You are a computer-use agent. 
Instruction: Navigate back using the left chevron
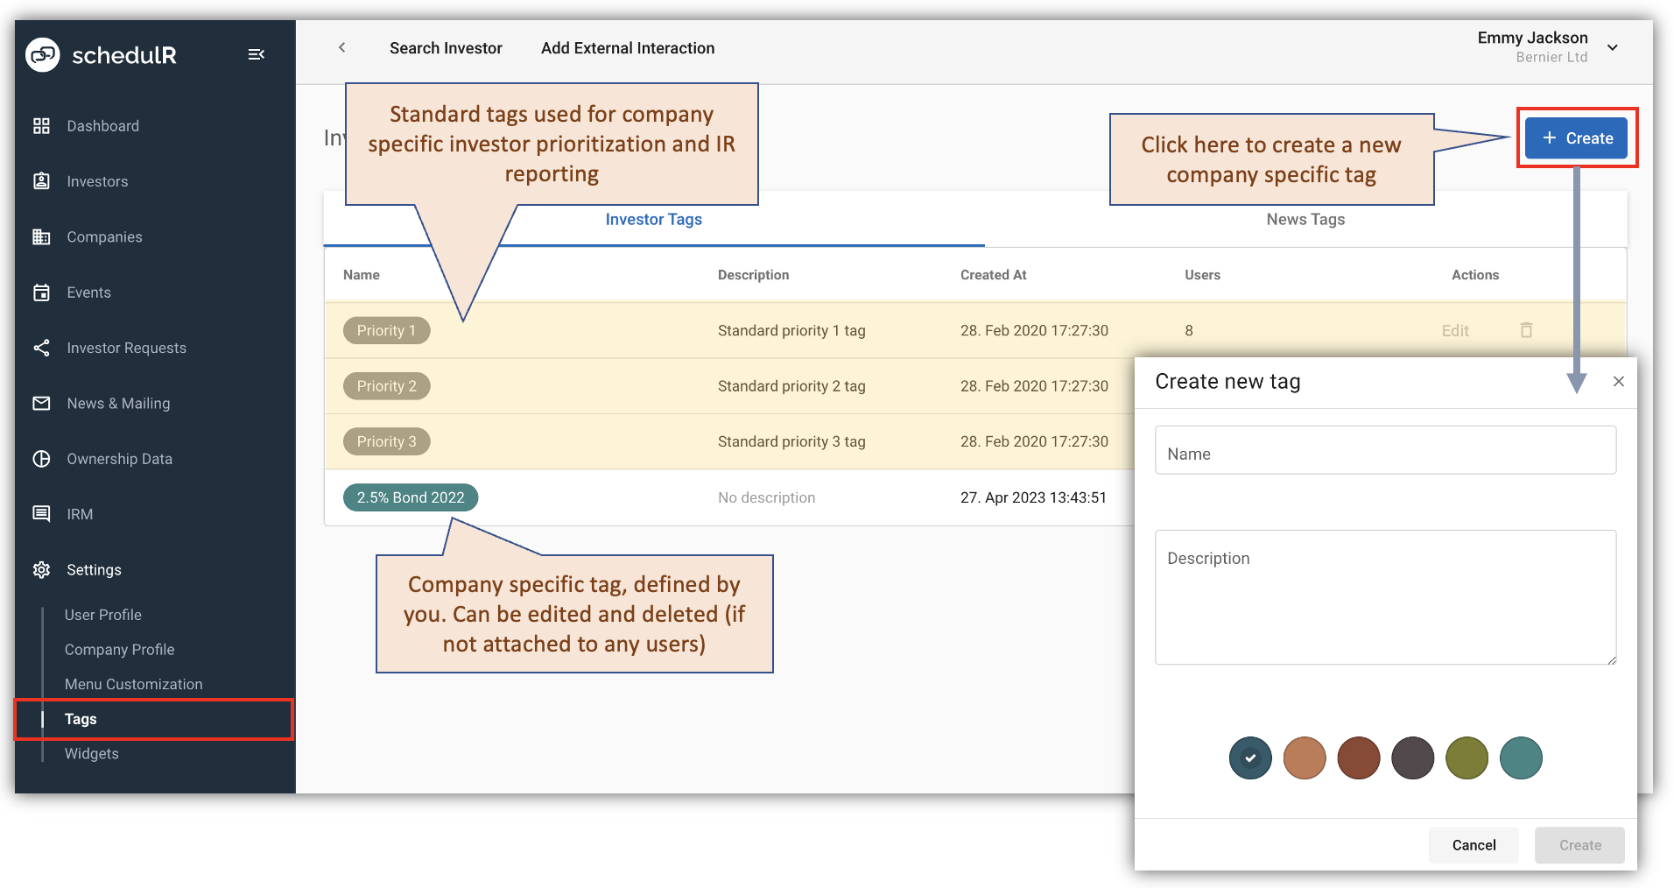pyautogui.click(x=341, y=47)
